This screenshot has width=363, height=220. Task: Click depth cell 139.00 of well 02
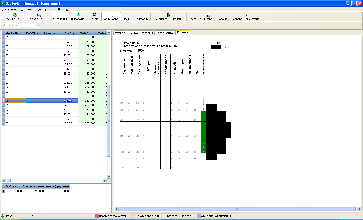70,42
